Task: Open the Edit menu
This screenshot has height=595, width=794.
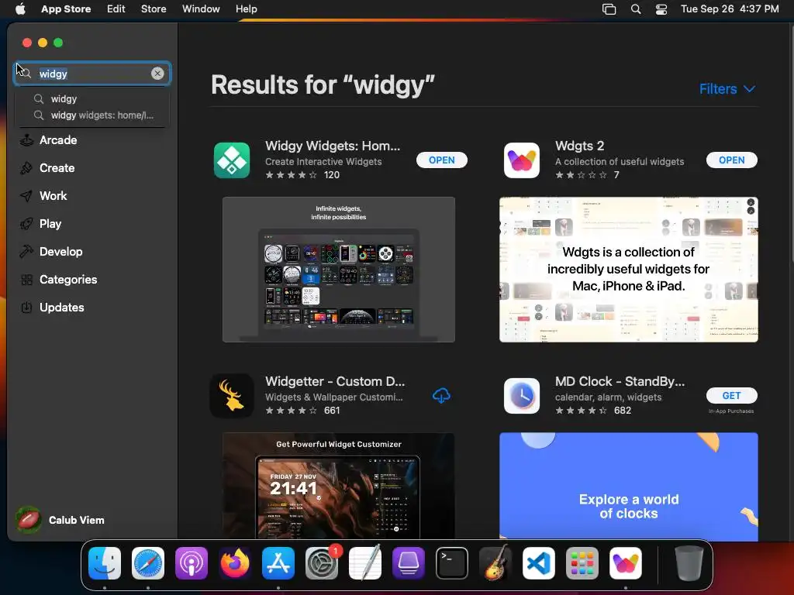Action: click(x=116, y=9)
